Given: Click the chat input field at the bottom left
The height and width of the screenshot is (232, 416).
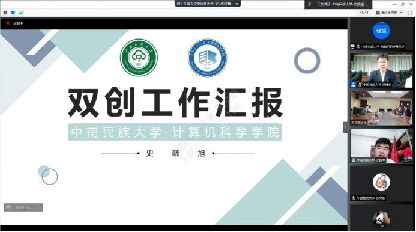Looking at the screenshot, I should 23,207.
